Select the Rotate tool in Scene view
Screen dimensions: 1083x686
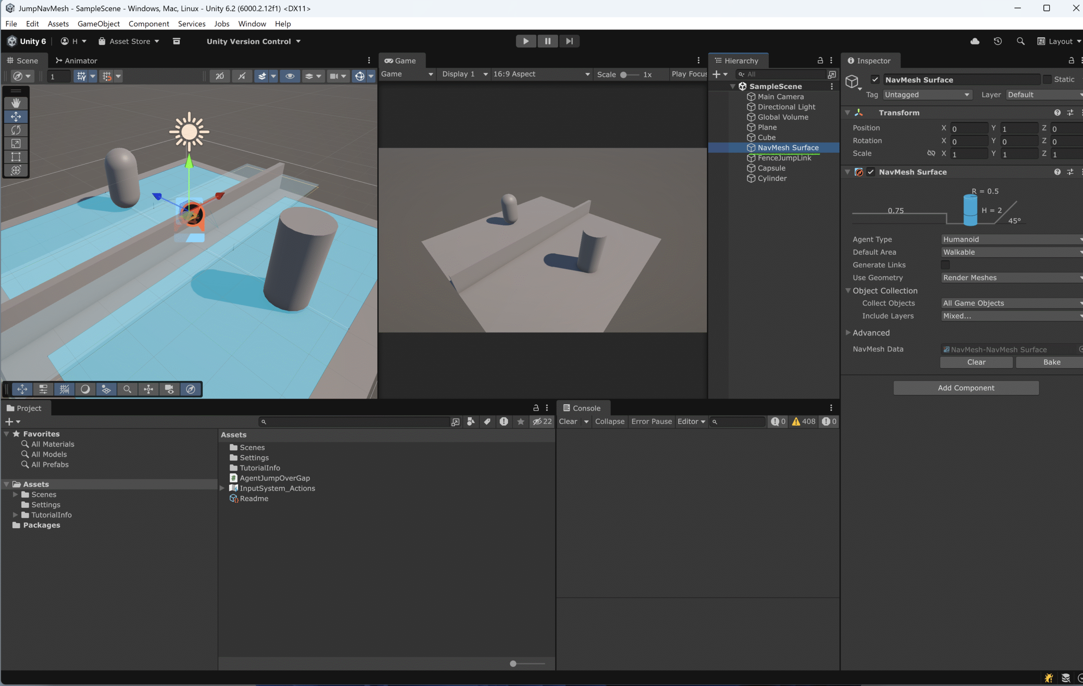(x=16, y=130)
